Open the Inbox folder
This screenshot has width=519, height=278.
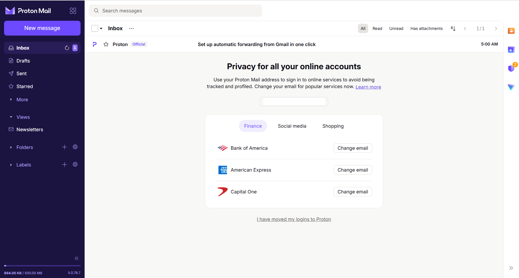(42, 48)
